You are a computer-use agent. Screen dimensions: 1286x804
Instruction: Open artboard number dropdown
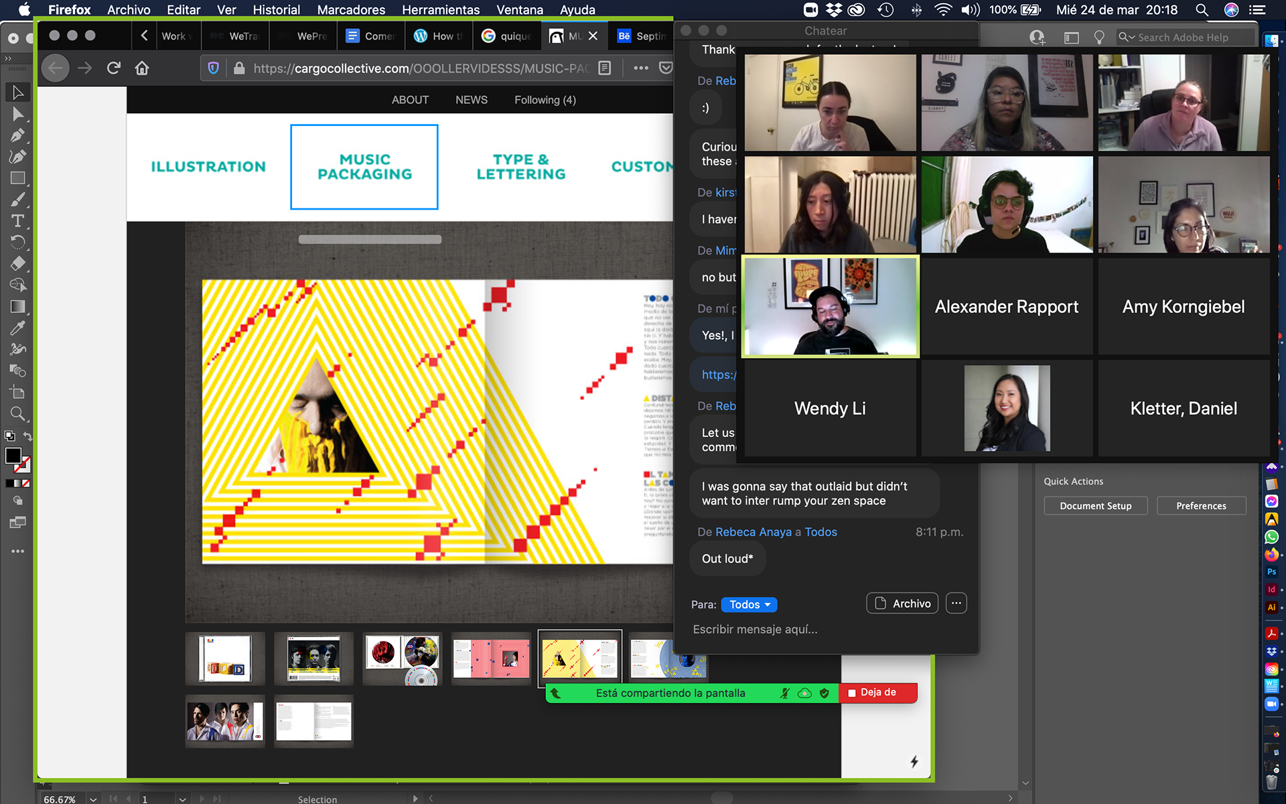tap(182, 799)
